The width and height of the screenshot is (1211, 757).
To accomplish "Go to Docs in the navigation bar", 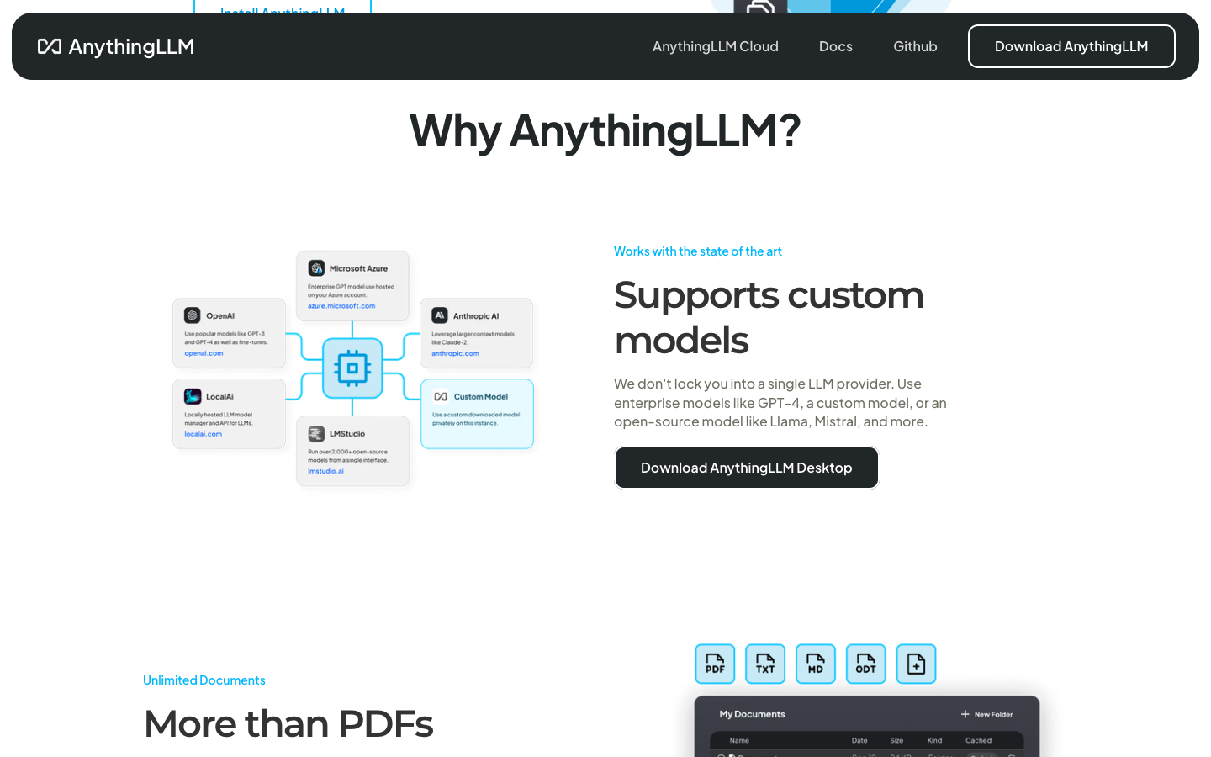I will 836,46.
